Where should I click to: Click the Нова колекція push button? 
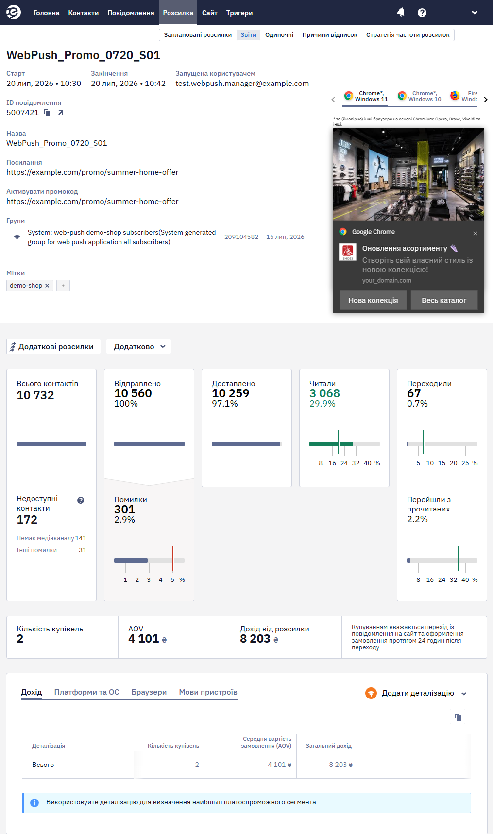click(373, 300)
